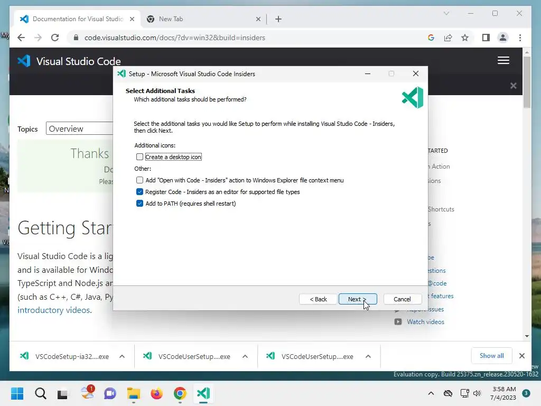The image size is (541, 406).
Task: Open File Explorer from the taskbar
Action: pyautogui.click(x=134, y=393)
